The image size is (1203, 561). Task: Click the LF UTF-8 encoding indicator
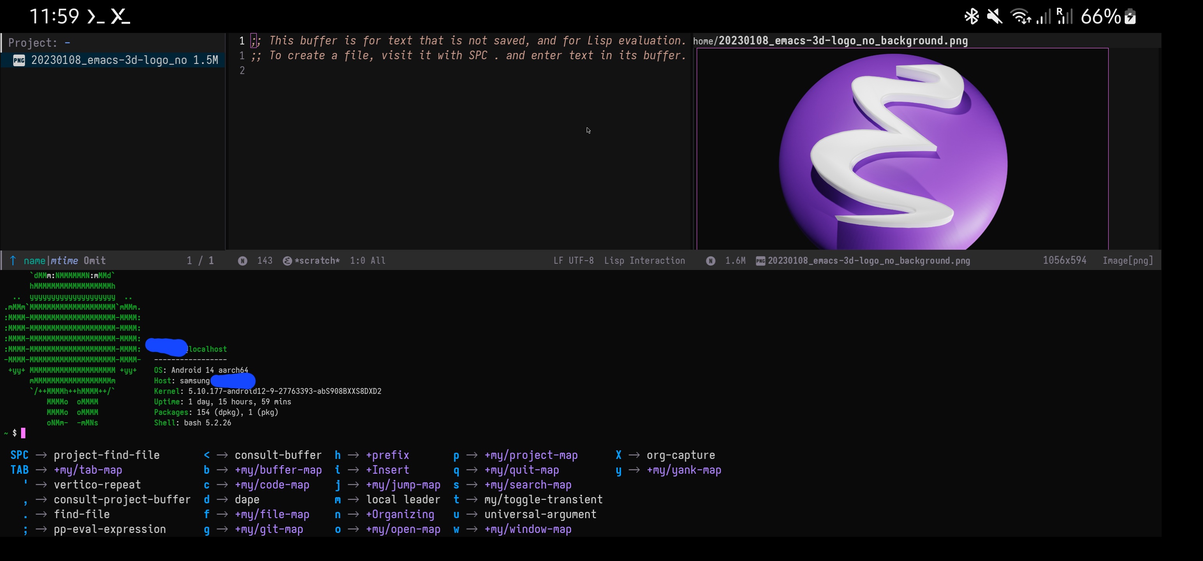[573, 261]
